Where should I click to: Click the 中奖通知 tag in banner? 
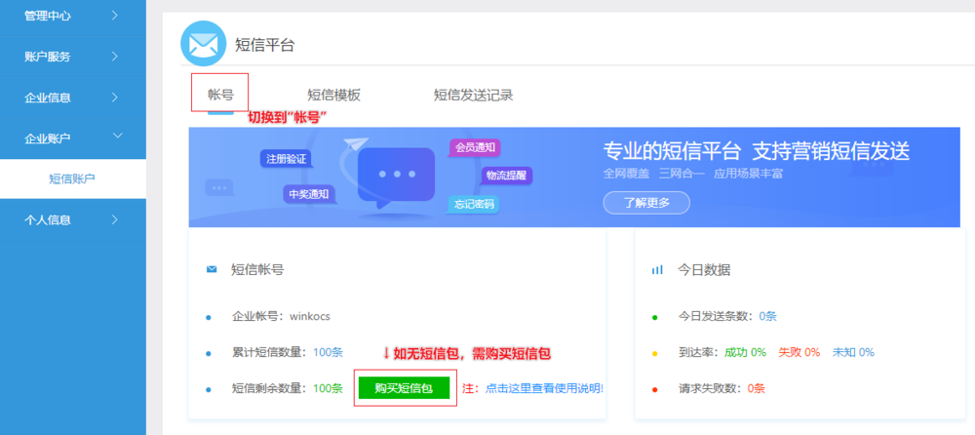point(309,193)
